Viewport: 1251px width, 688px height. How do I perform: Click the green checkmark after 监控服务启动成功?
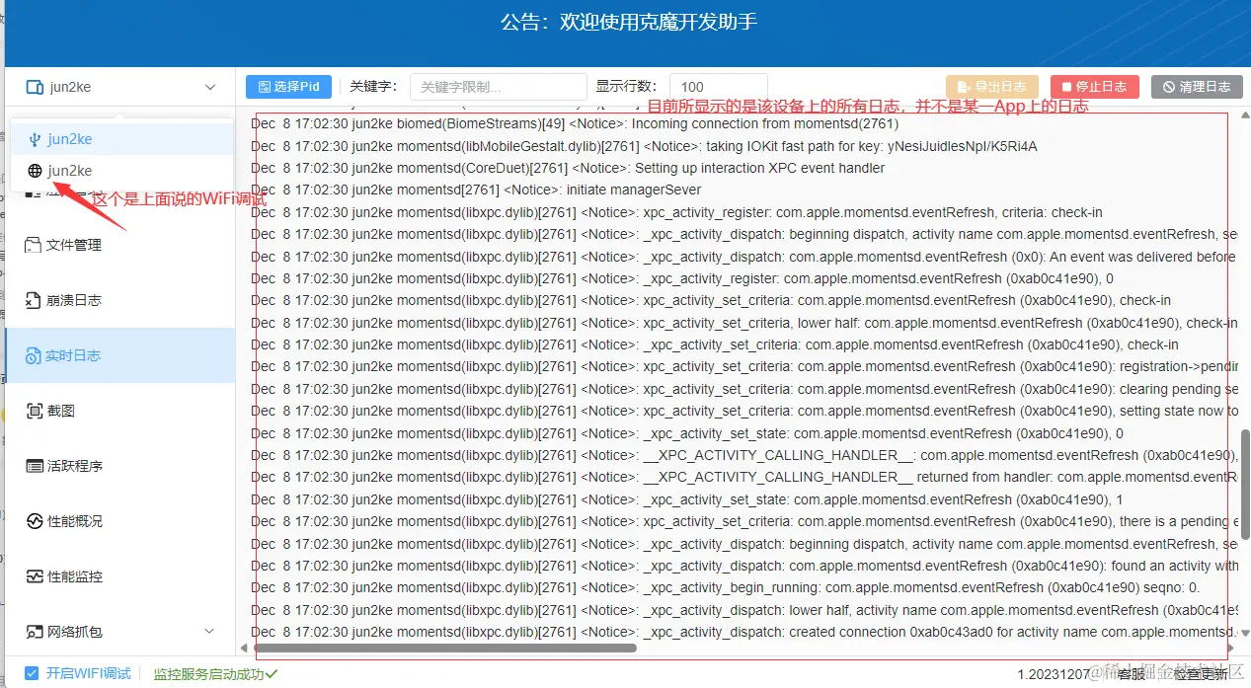pyautogui.click(x=272, y=673)
